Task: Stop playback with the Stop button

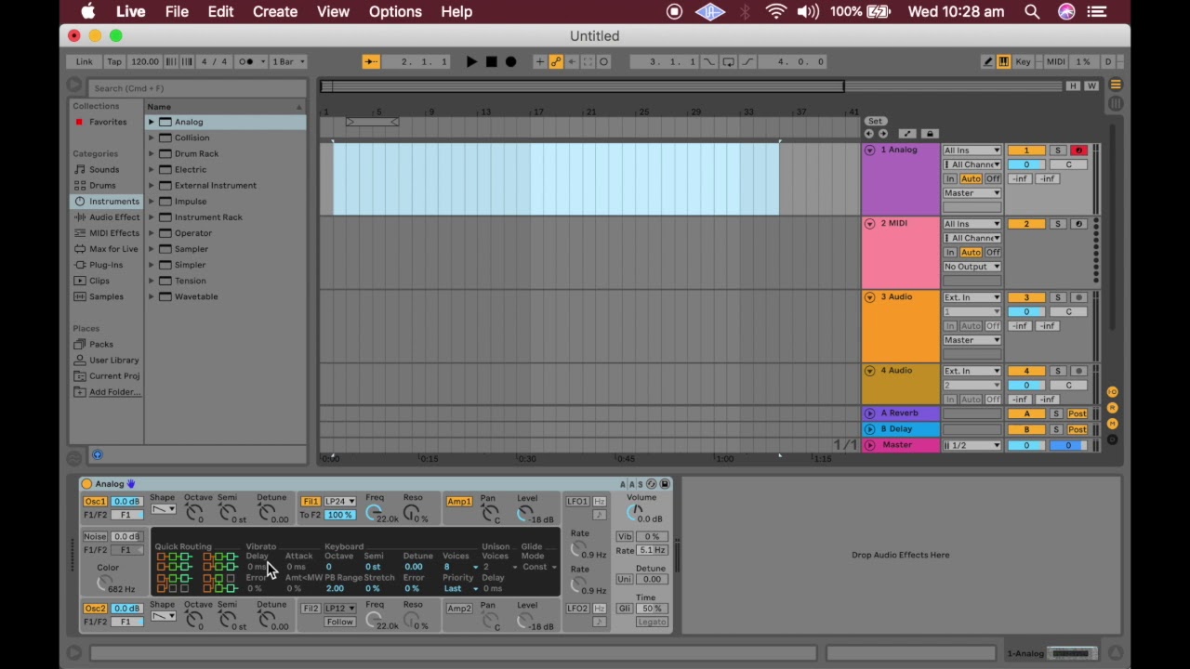Action: pos(491,61)
